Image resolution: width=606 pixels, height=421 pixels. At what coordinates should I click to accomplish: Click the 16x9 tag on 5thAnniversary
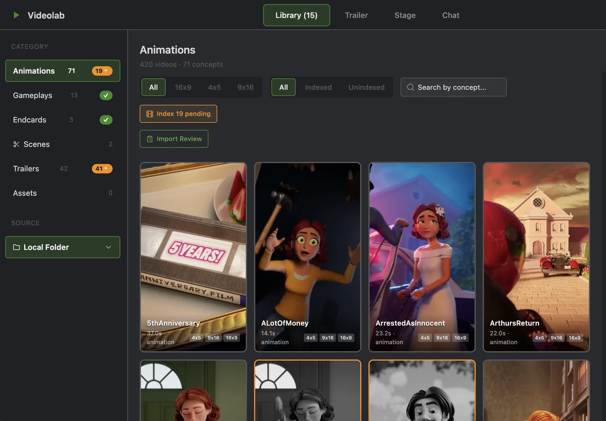click(232, 338)
